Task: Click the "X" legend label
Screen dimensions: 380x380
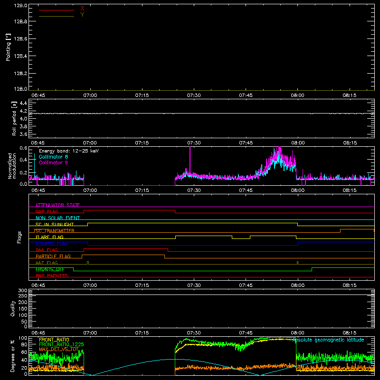Action: [82, 9]
